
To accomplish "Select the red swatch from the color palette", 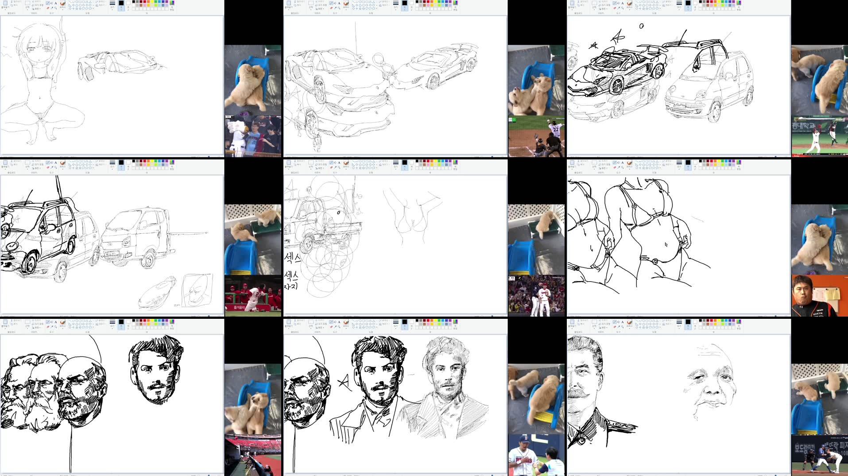I will point(144,2).
